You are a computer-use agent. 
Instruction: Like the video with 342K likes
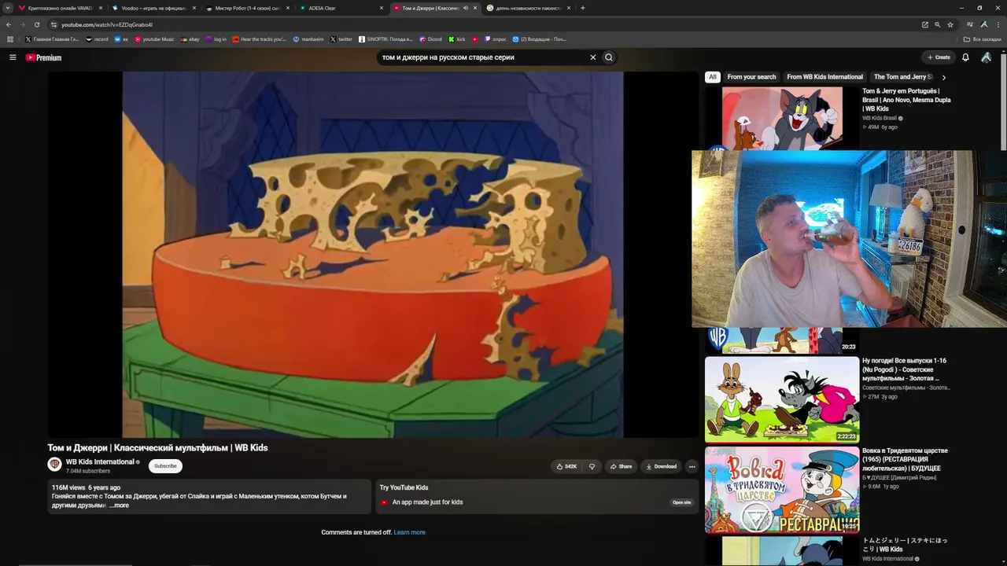tap(566, 466)
